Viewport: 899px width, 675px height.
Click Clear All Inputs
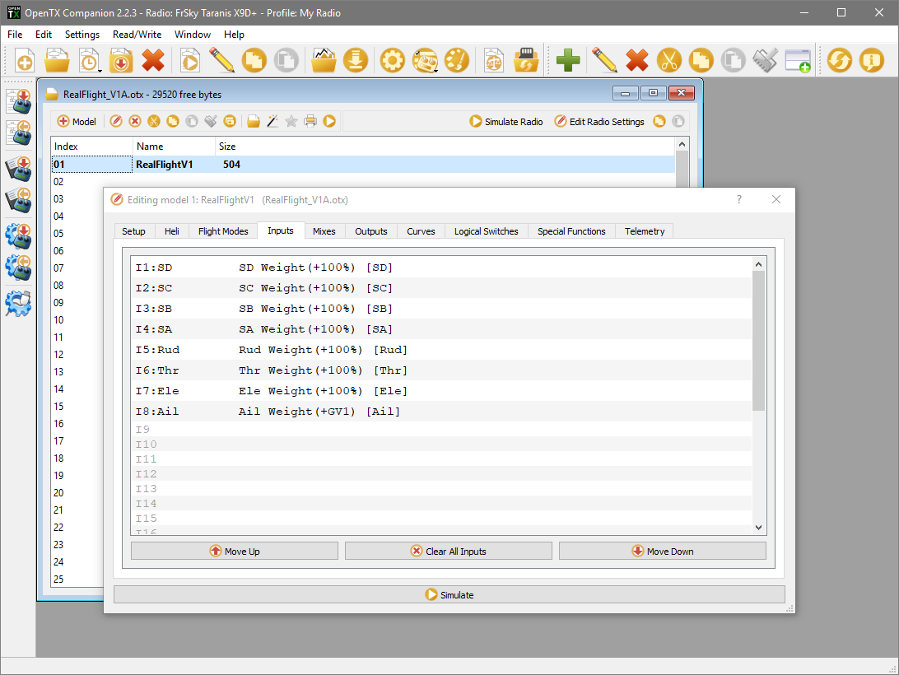point(449,552)
